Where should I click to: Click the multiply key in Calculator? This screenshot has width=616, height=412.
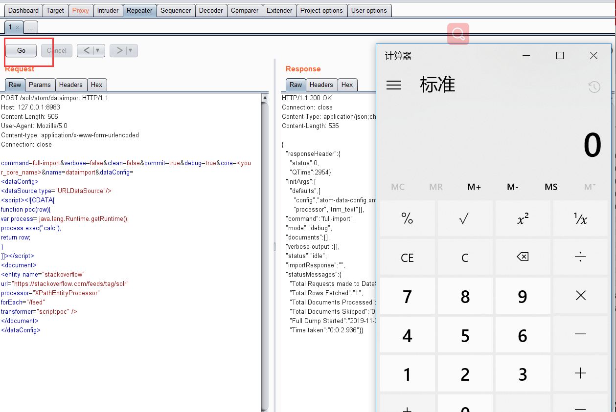(580, 296)
